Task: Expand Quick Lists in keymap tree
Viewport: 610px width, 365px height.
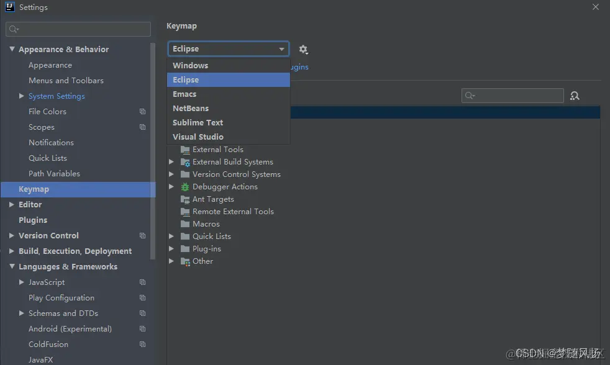Action: (x=171, y=237)
